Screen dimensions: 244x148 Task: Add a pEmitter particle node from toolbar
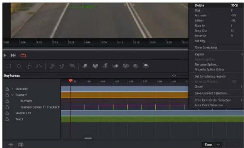[52, 66]
